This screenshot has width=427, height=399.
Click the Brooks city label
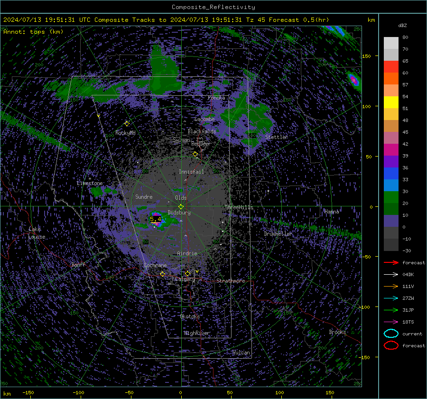pos(337,332)
